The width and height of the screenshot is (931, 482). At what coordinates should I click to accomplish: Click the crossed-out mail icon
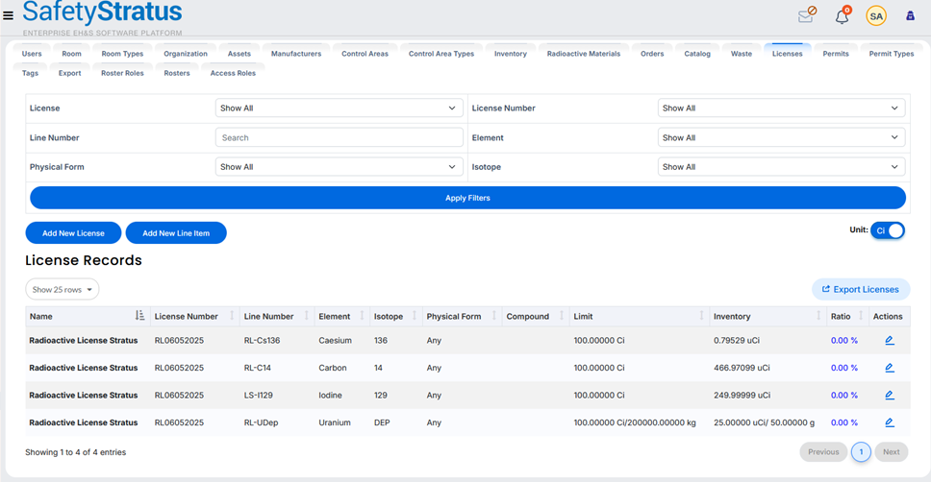[807, 15]
